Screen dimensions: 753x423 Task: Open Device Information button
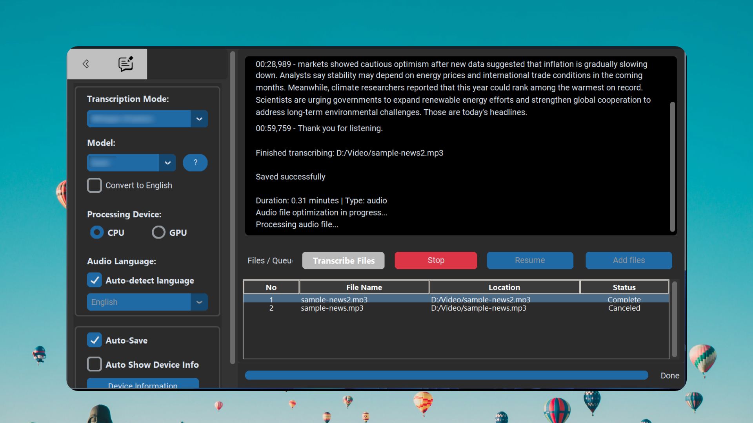143,384
